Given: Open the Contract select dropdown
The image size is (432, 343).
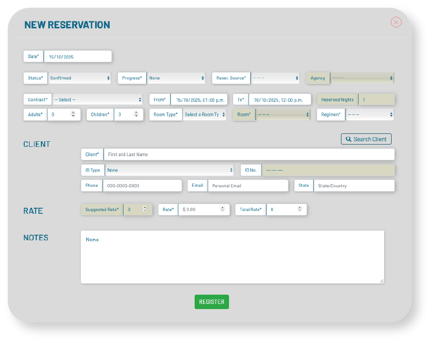Looking at the screenshot, I should click(97, 100).
